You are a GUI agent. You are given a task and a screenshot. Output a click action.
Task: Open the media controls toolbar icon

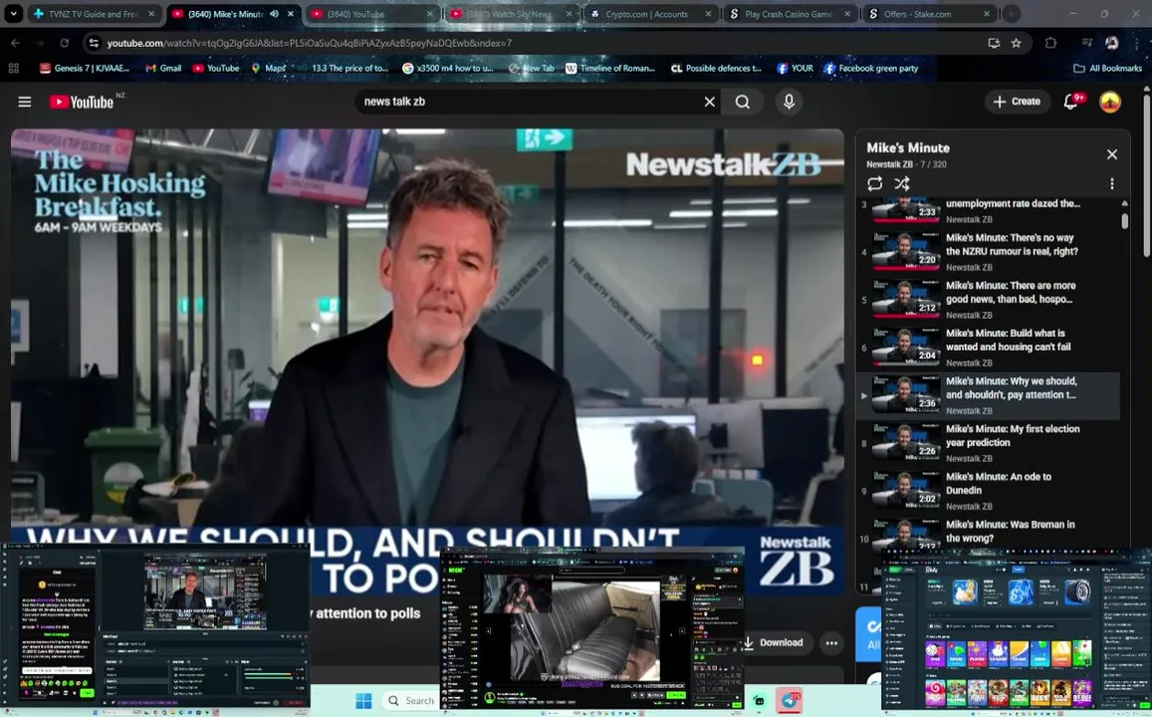[x=1088, y=44]
